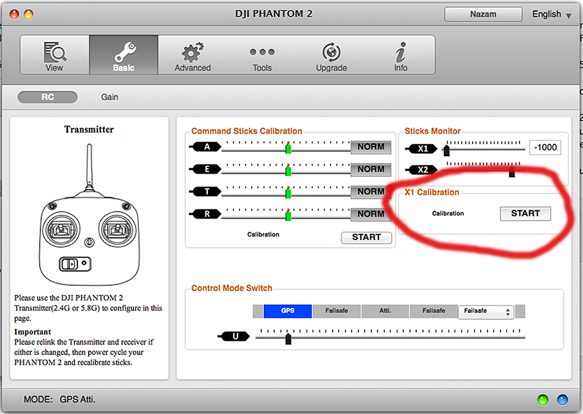Toggle the NORM setting for channel A
The width and height of the screenshot is (583, 414).
(x=371, y=147)
